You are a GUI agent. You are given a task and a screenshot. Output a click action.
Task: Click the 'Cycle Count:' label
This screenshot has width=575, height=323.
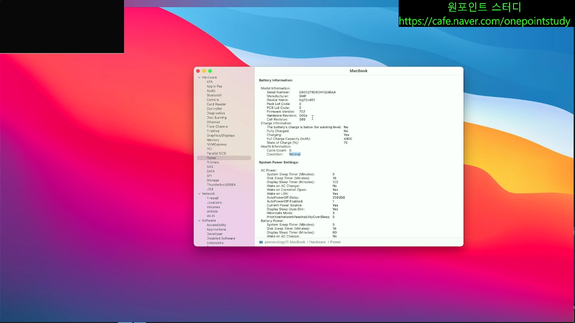(277, 151)
